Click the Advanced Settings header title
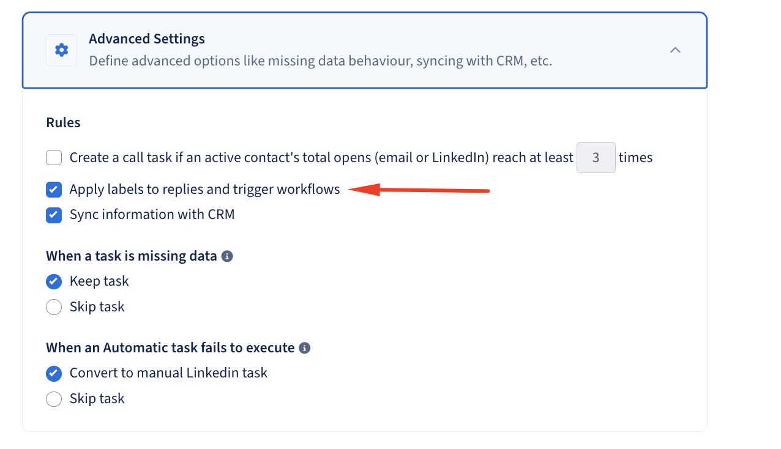 [x=147, y=39]
